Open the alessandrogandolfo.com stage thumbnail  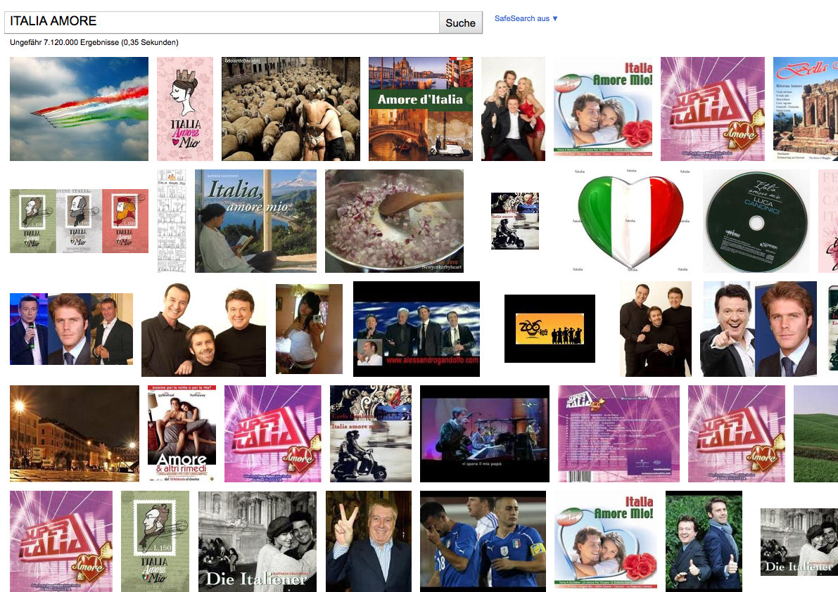point(417,329)
